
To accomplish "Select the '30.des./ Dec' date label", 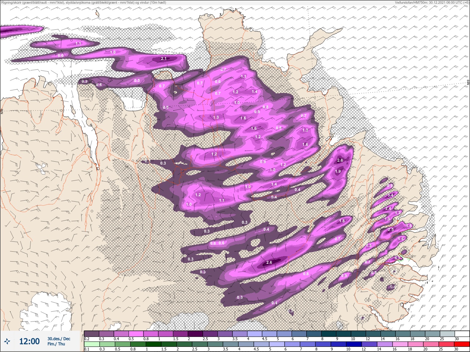I will click(x=59, y=339).
